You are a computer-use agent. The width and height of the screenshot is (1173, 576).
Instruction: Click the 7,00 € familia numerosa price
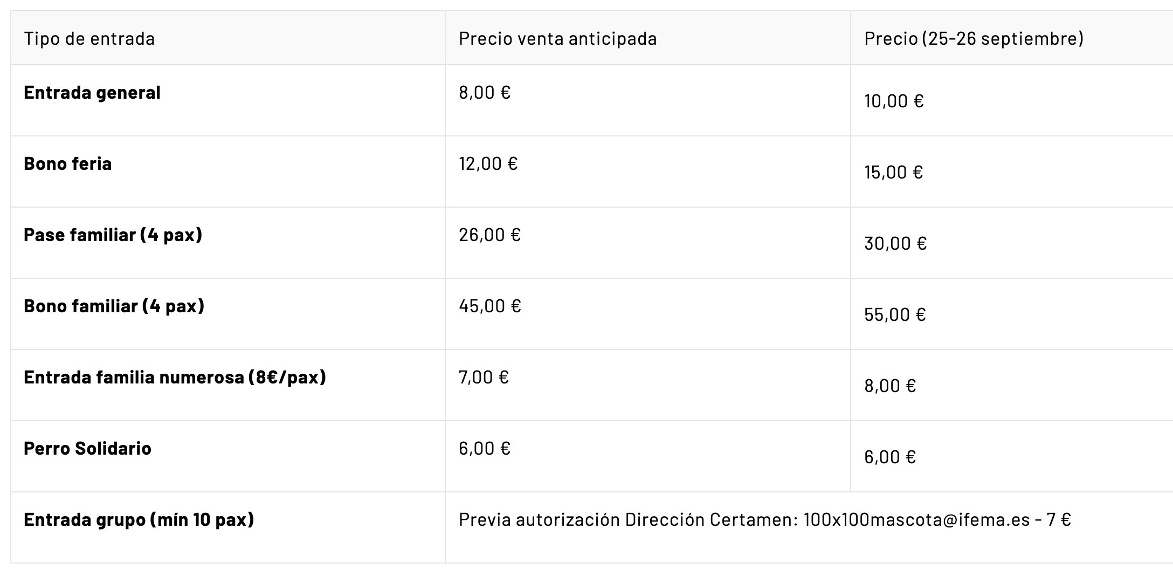[484, 378]
